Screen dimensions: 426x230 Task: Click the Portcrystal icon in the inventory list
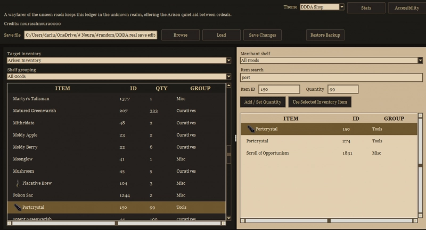point(18,207)
